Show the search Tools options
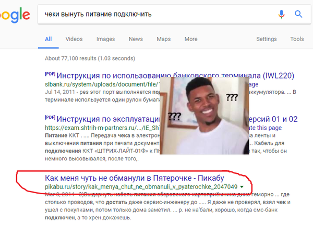313x225 pixels. point(297,39)
